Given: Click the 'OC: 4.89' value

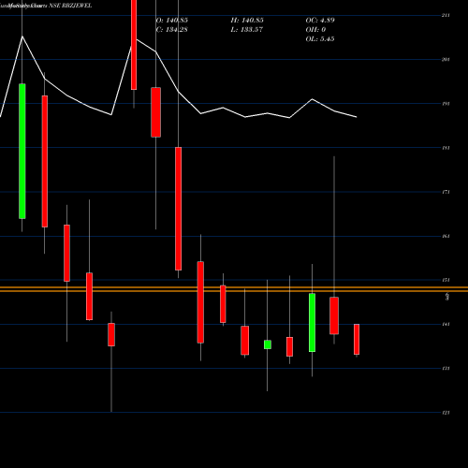Looking at the screenshot, I should coord(320,21).
